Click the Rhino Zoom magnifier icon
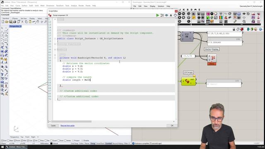Viewport: 265px width, 149px height. click(46, 22)
